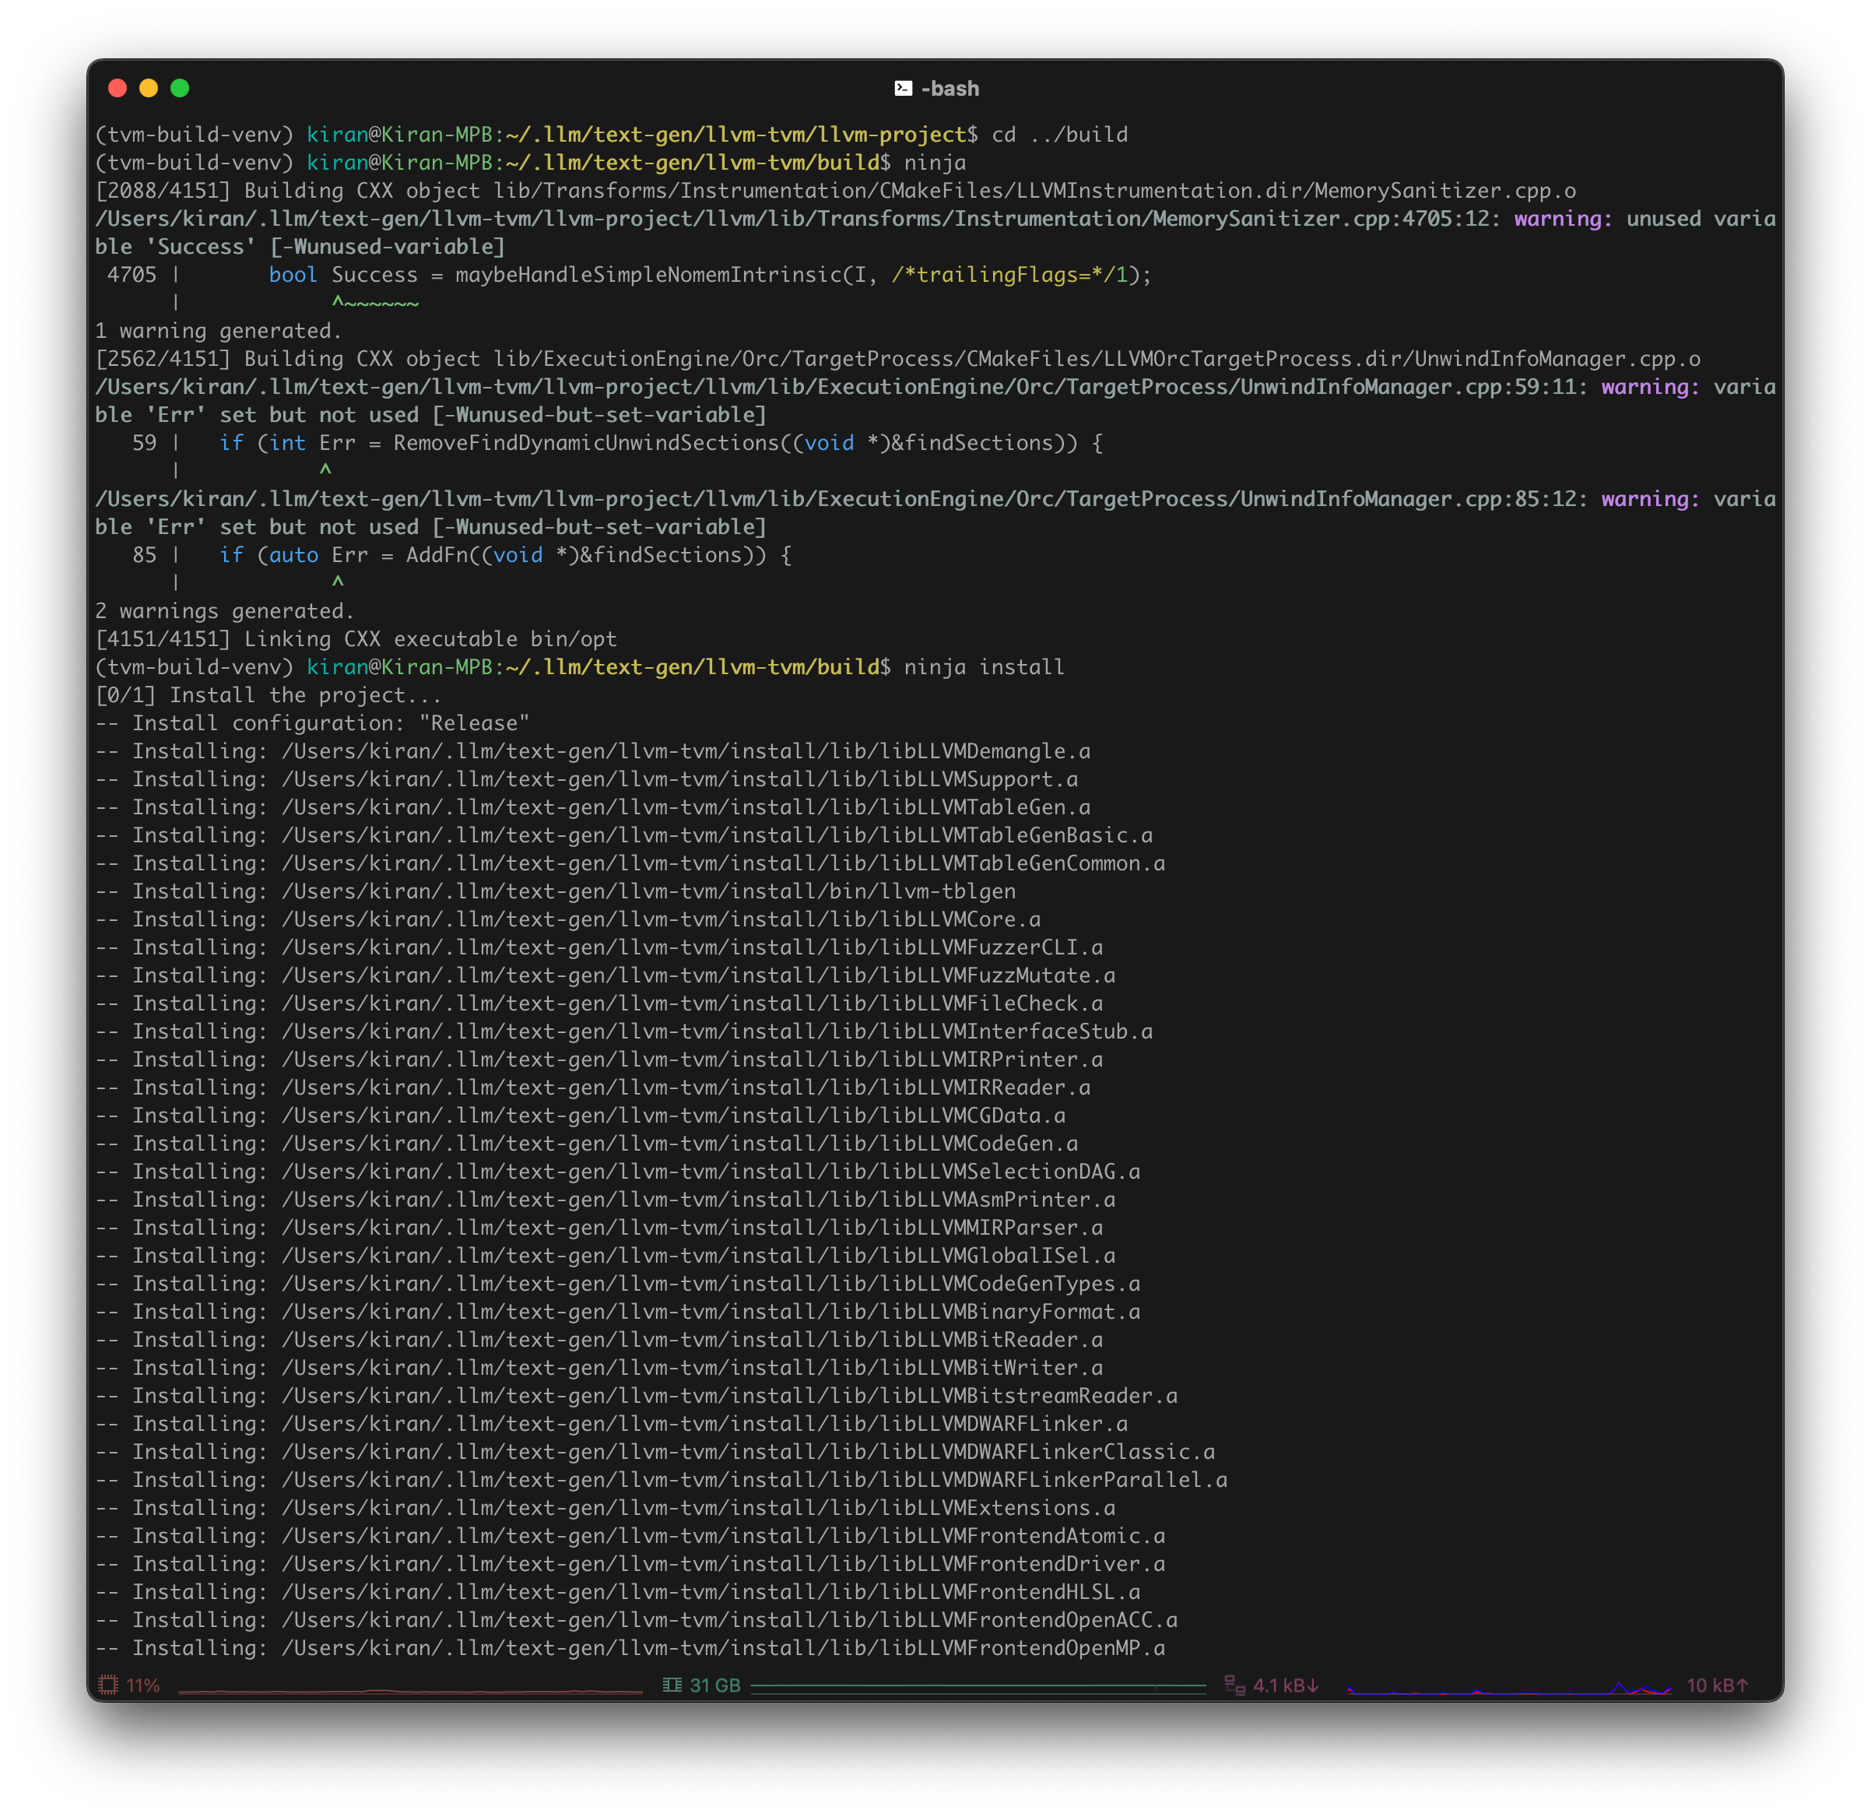Click the libLLVMMIRParser.a install line
1871x1817 pixels.
599,1228
